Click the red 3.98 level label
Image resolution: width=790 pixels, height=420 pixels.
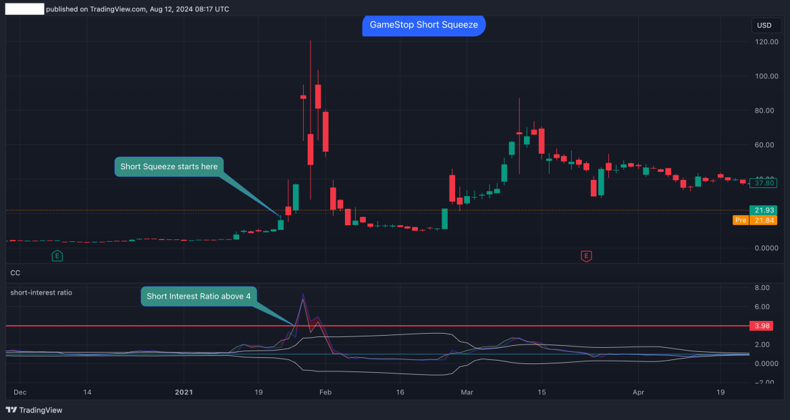coord(761,326)
